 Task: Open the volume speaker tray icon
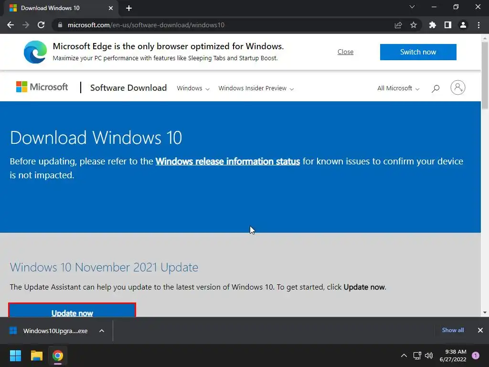click(x=429, y=356)
